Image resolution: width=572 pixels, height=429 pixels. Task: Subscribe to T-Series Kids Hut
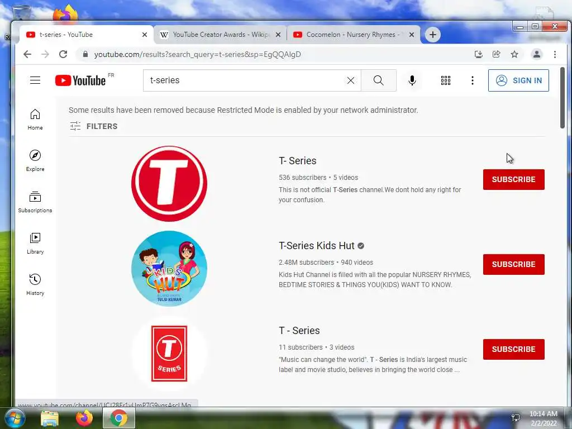click(514, 264)
